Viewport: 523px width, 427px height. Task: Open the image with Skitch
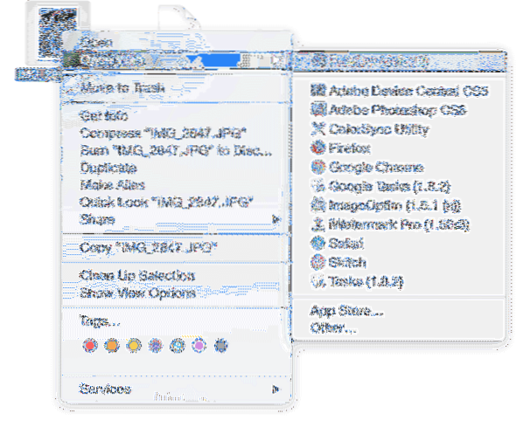tap(338, 263)
